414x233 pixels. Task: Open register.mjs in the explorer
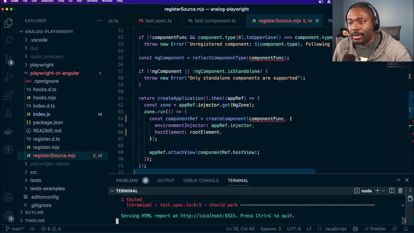(x=46, y=147)
